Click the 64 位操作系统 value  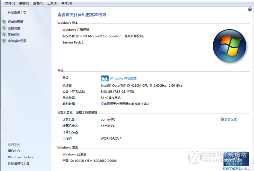(x=110, y=98)
